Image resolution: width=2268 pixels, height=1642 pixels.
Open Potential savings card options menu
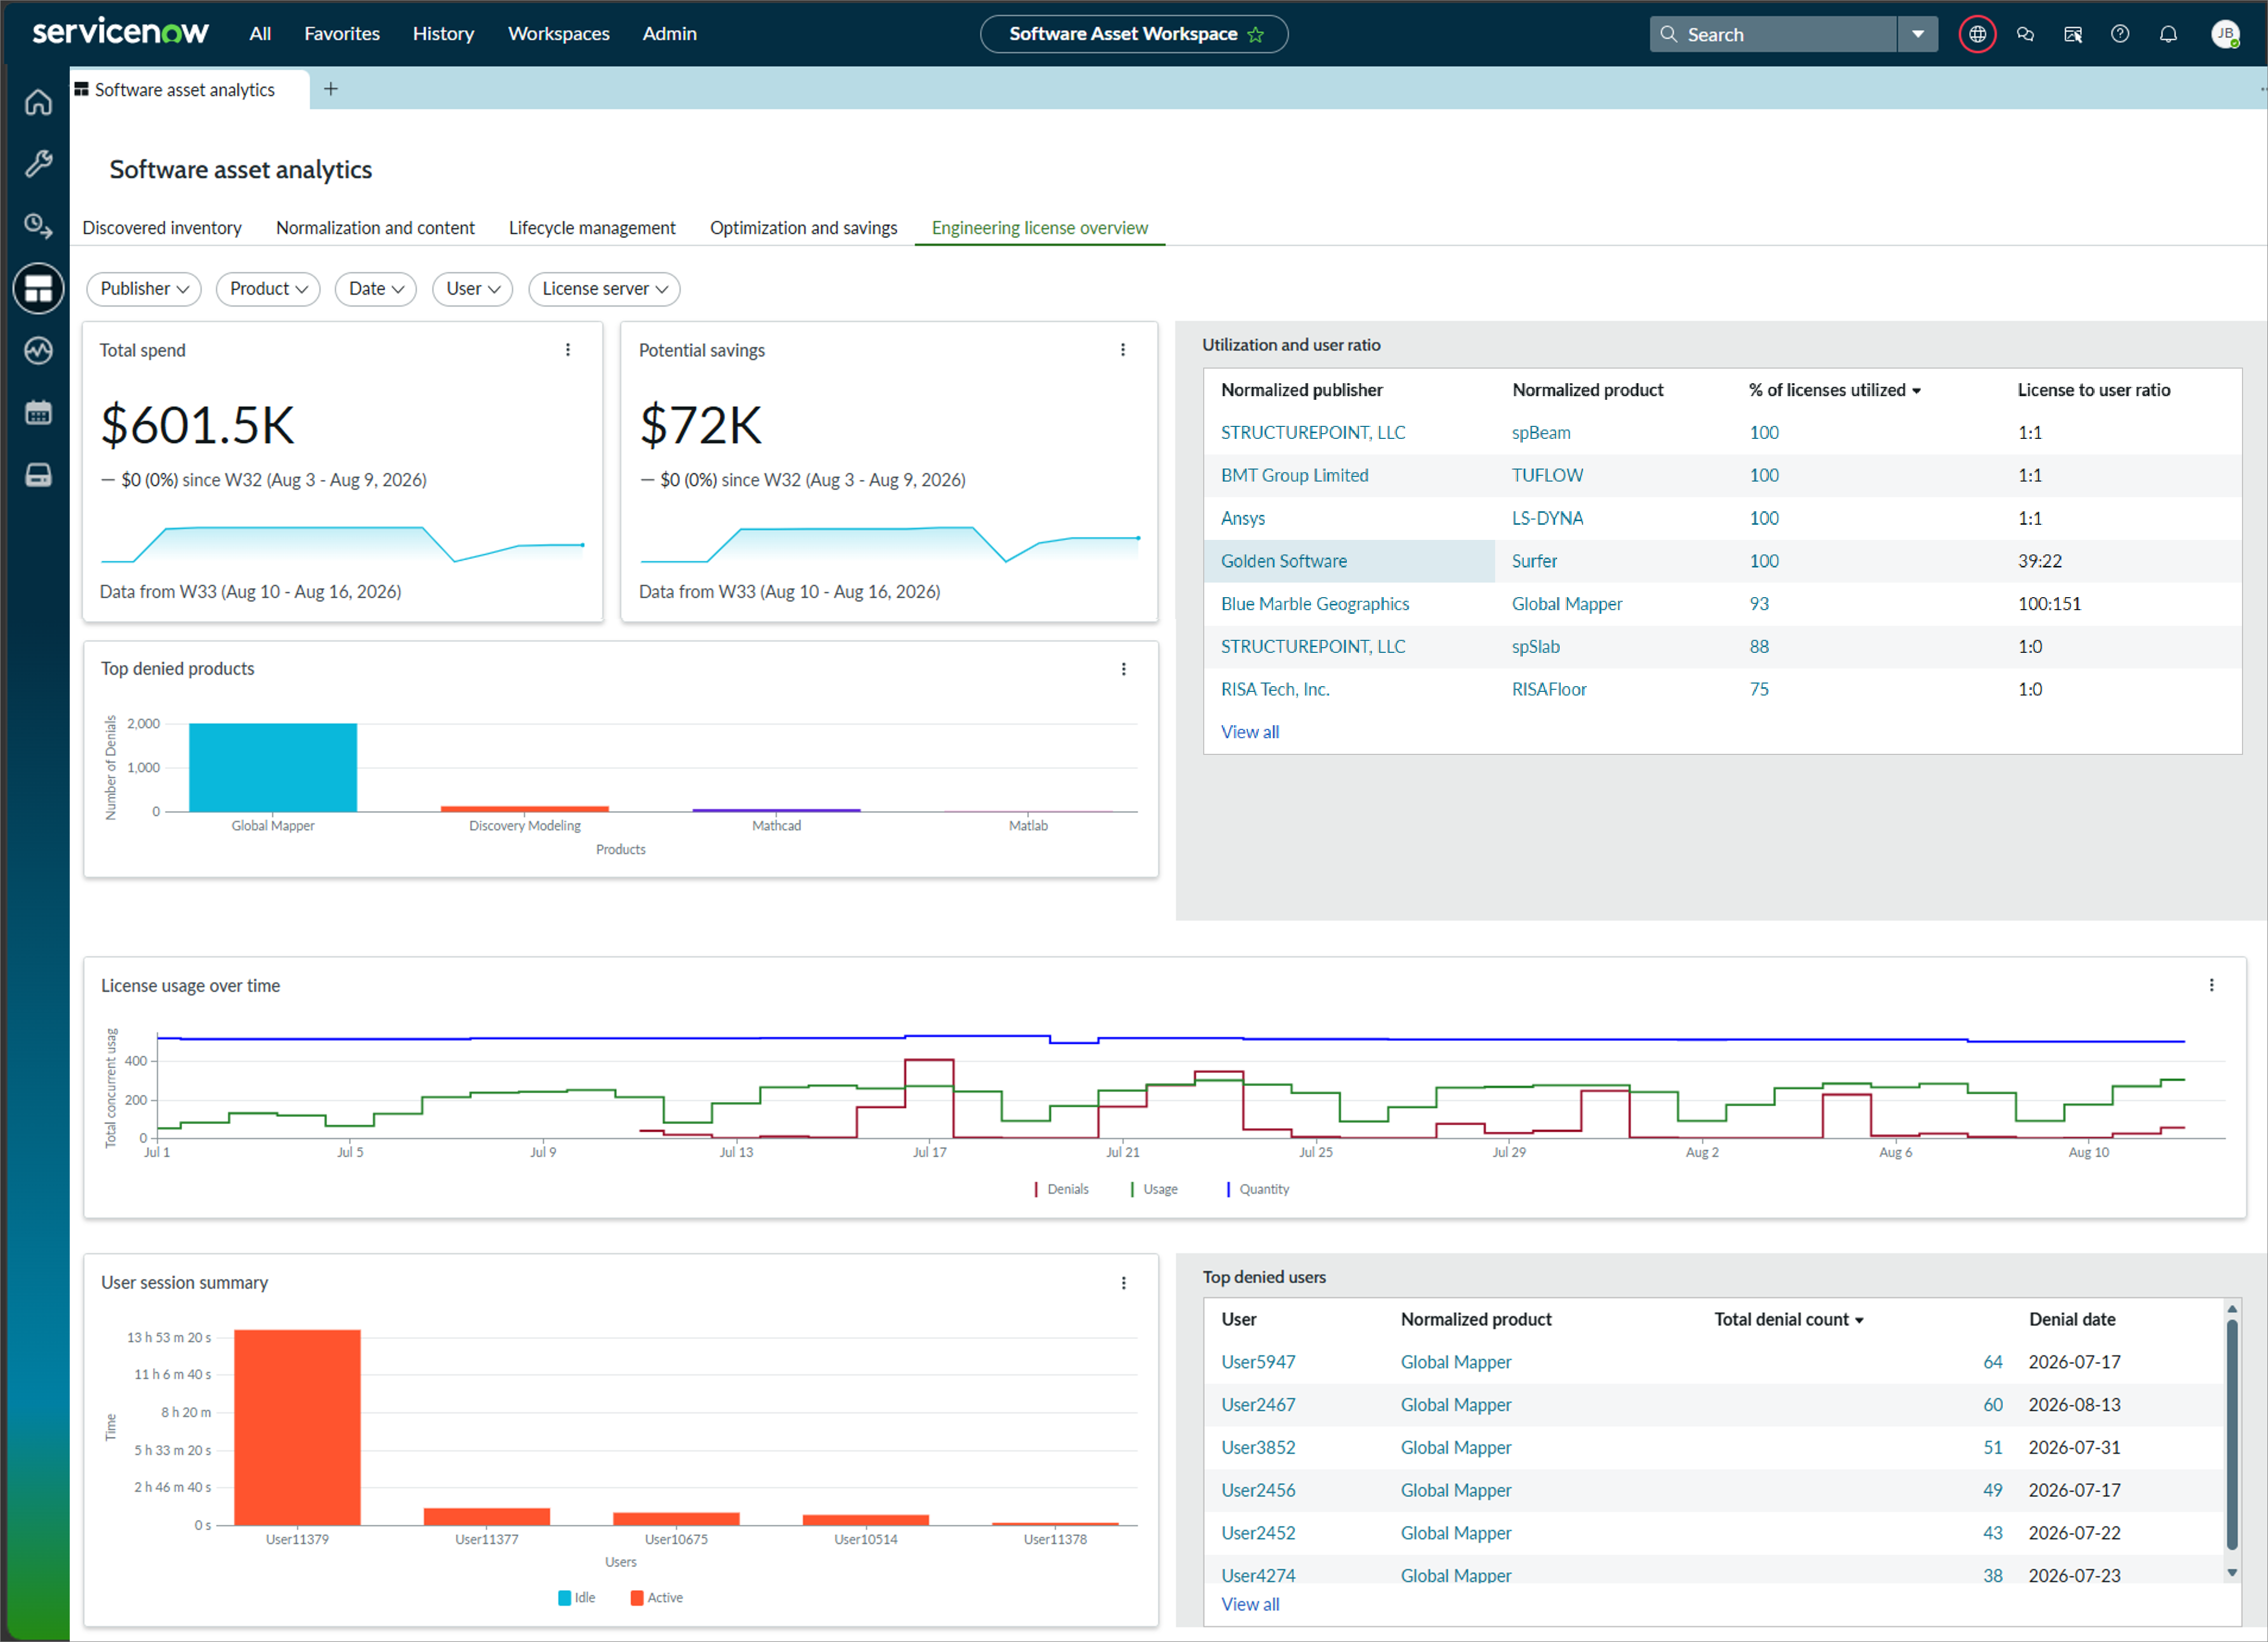(x=1123, y=349)
